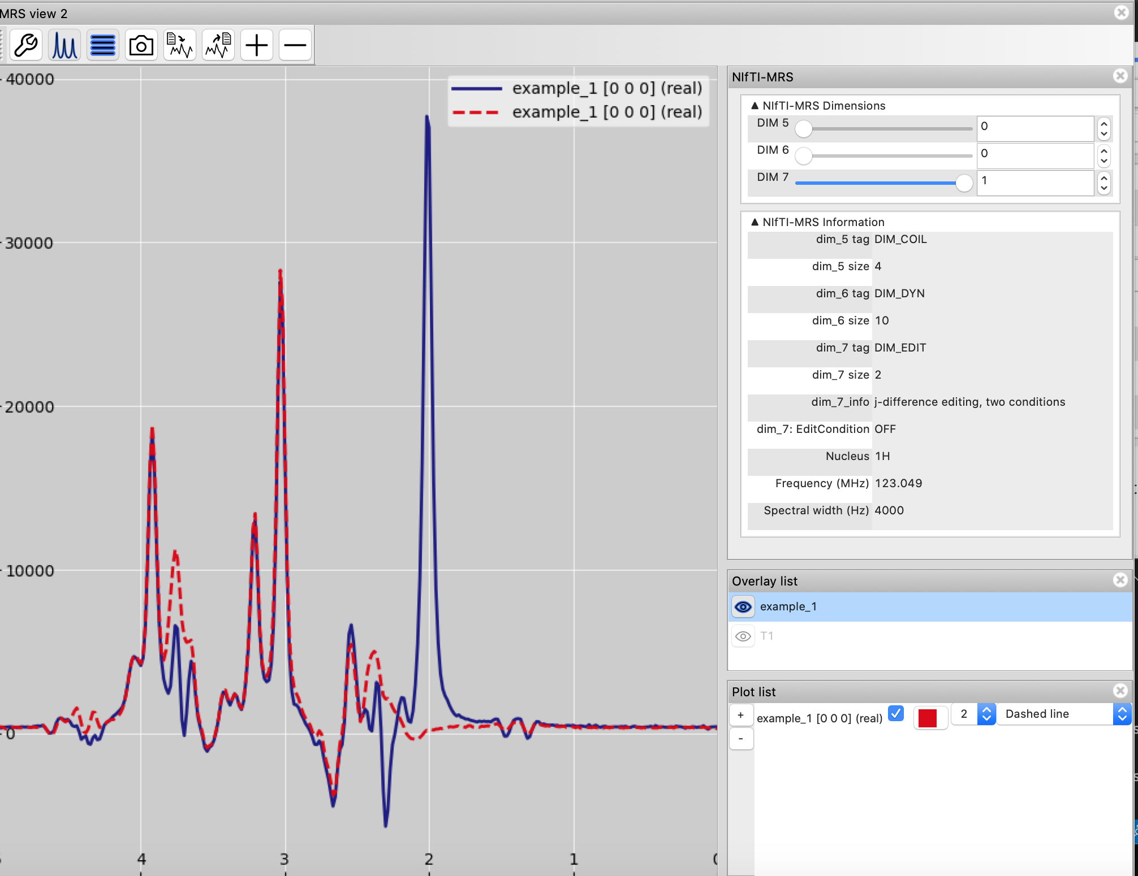This screenshot has height=876, width=1138.
Task: Click the DIM 6 value field
Action: coord(1035,156)
